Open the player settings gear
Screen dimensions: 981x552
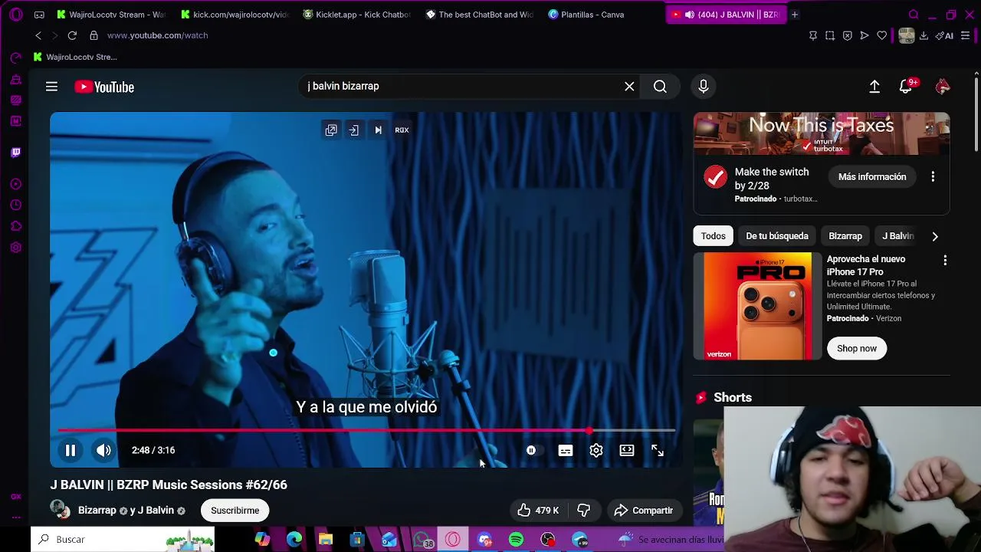coord(596,451)
